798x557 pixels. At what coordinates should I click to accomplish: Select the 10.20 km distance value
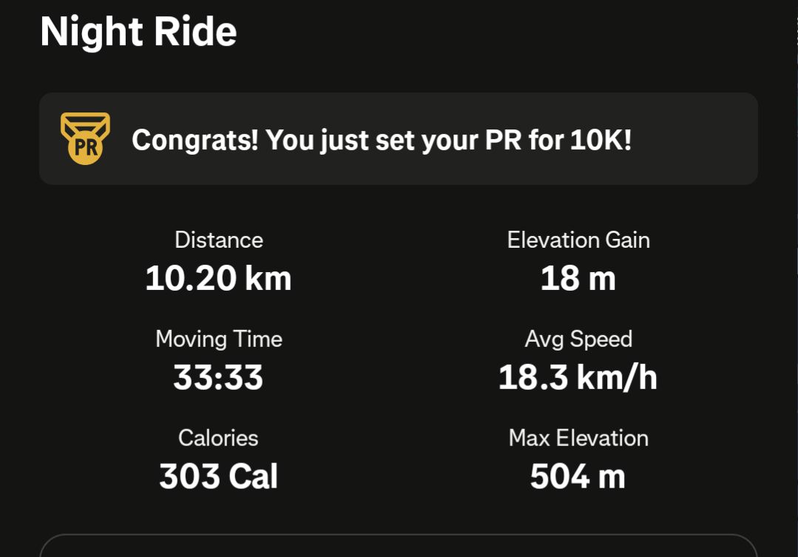[218, 278]
